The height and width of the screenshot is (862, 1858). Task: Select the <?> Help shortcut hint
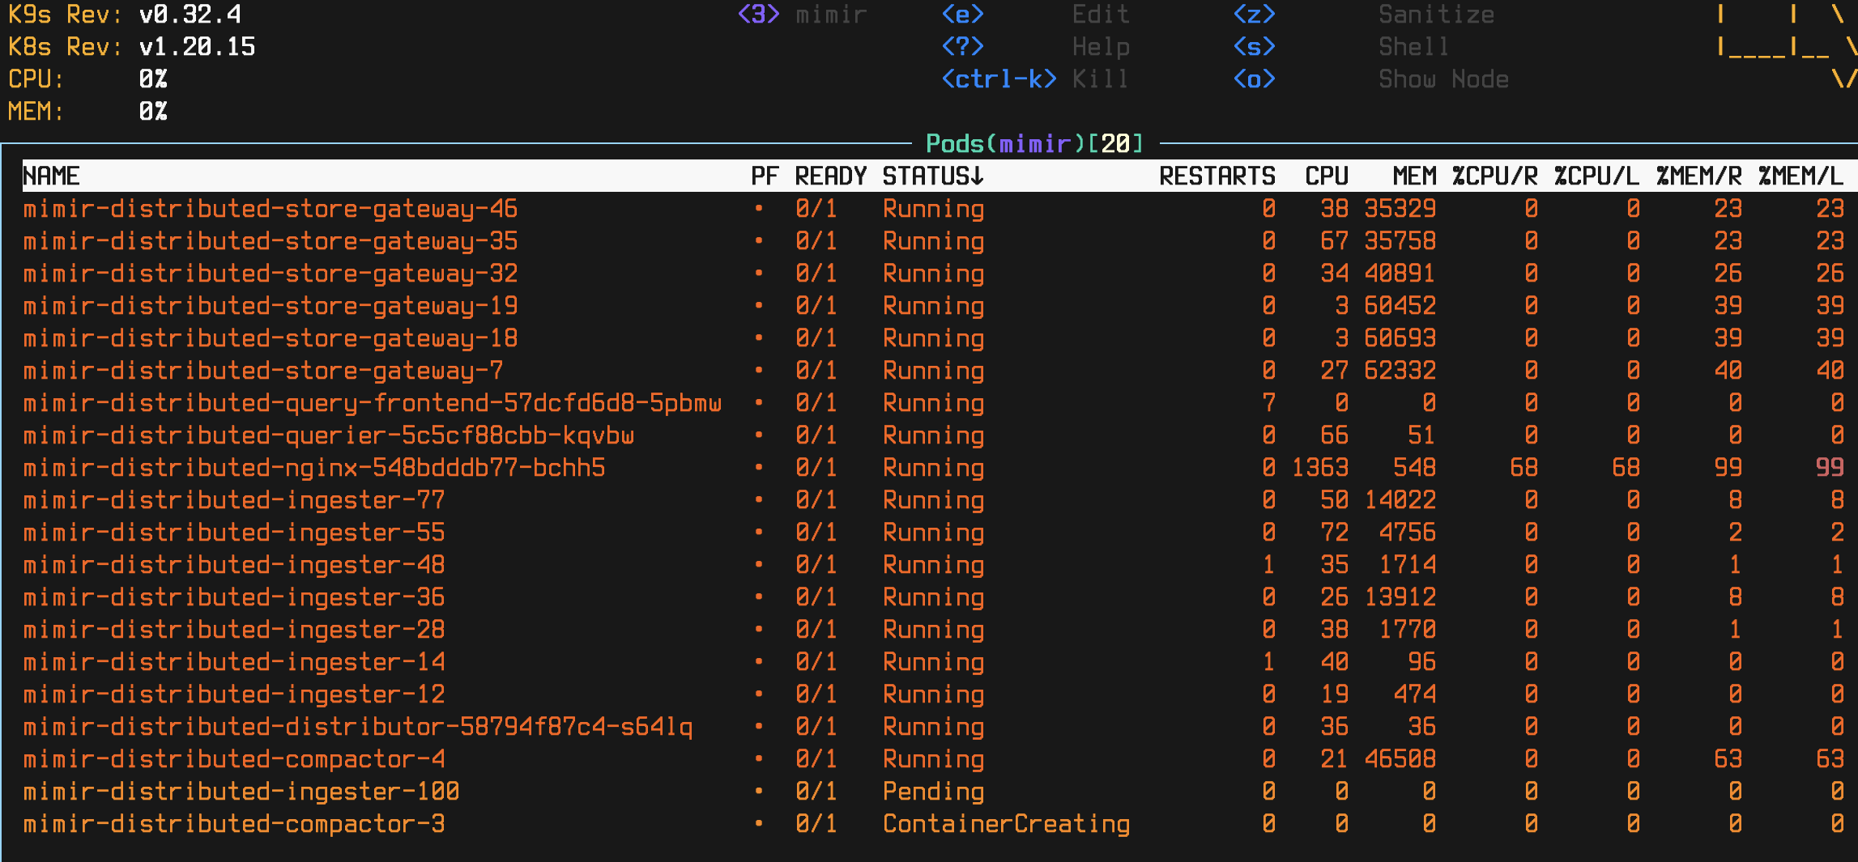tap(1036, 47)
